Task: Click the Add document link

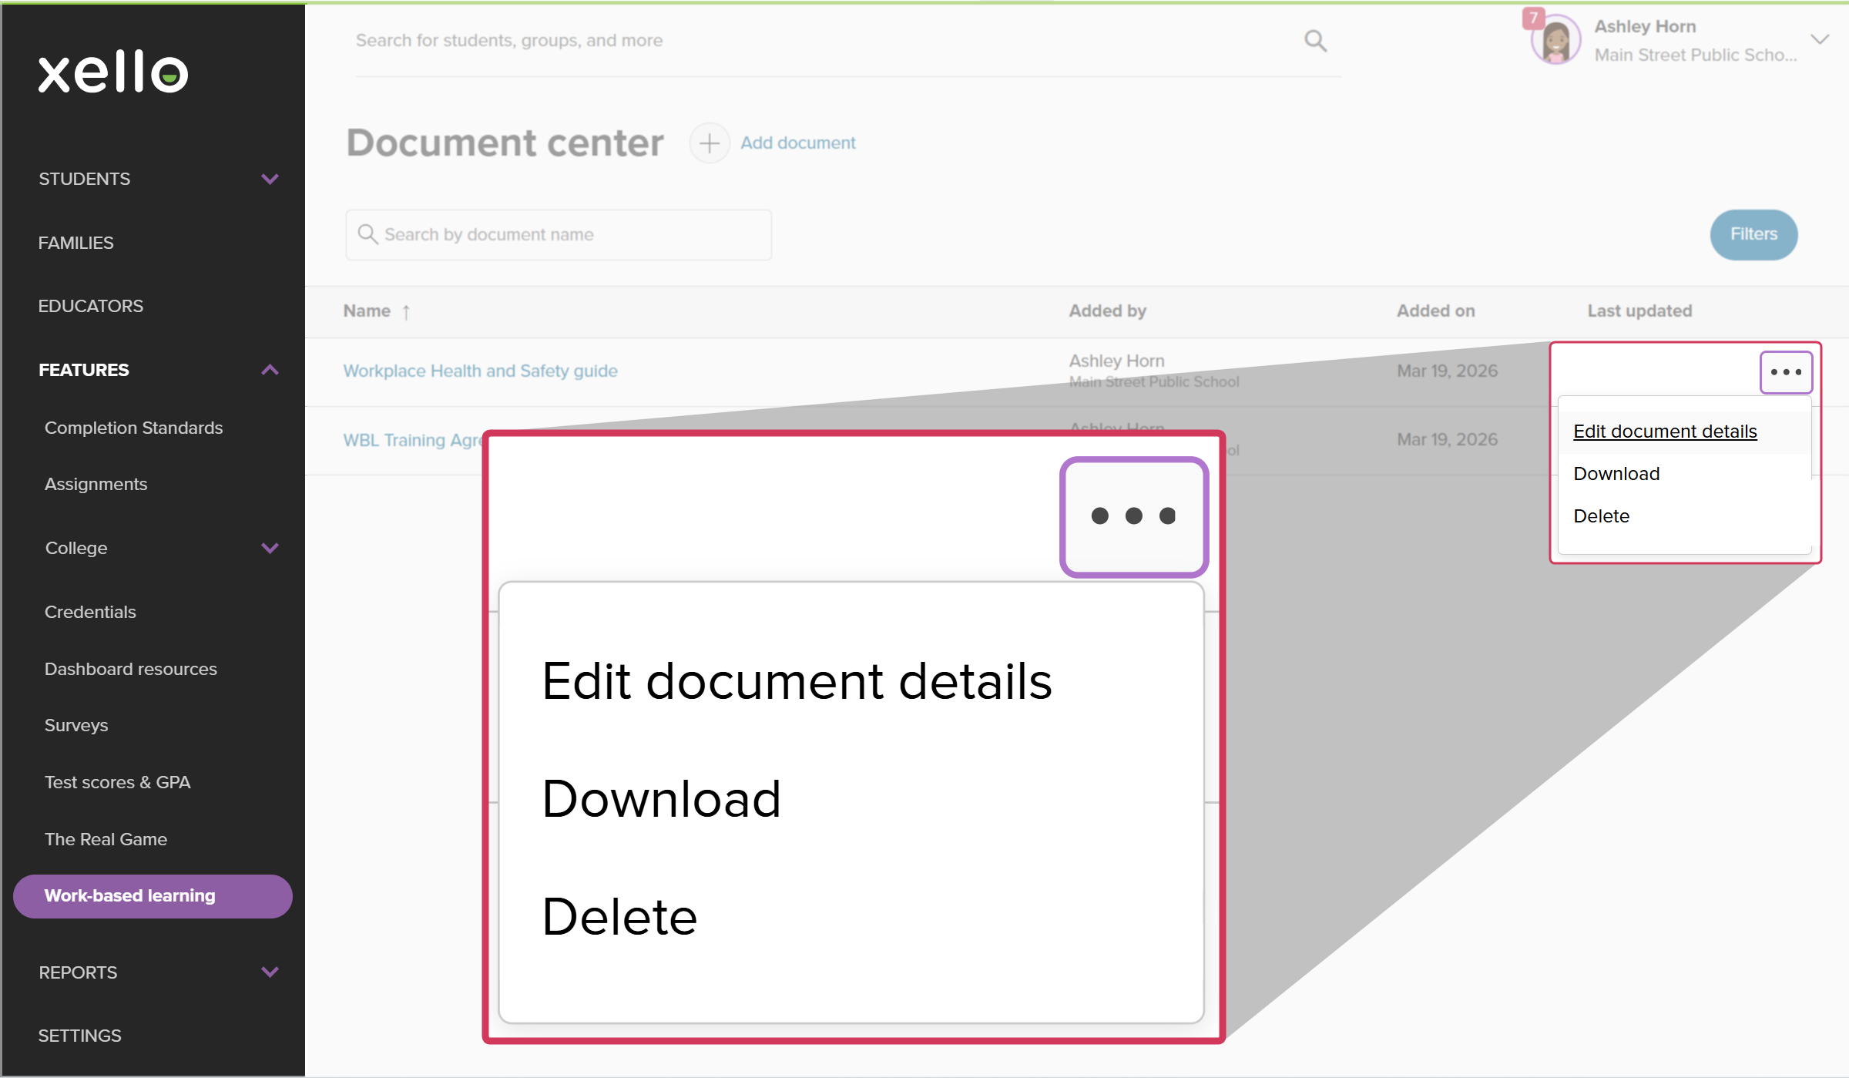Action: 797,143
